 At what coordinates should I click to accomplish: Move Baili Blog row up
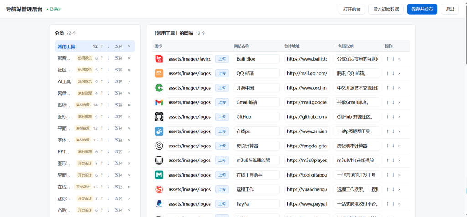click(387, 59)
